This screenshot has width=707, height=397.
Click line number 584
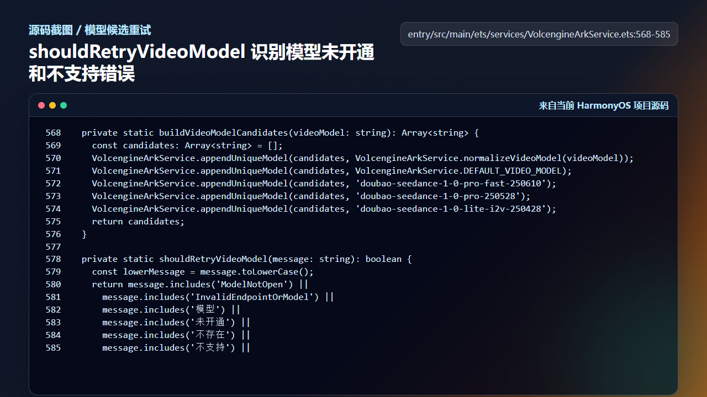(54, 335)
